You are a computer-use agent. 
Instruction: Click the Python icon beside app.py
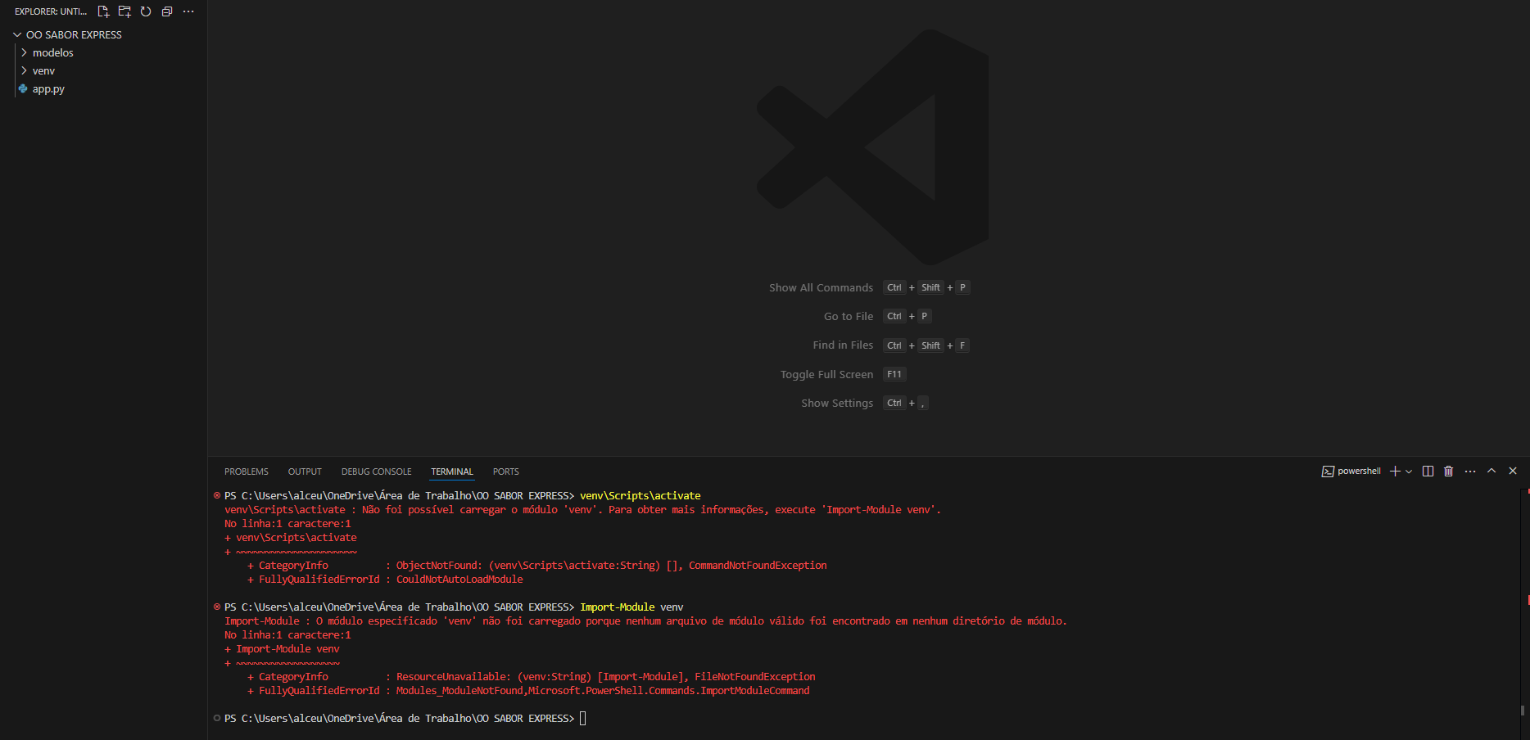point(23,88)
